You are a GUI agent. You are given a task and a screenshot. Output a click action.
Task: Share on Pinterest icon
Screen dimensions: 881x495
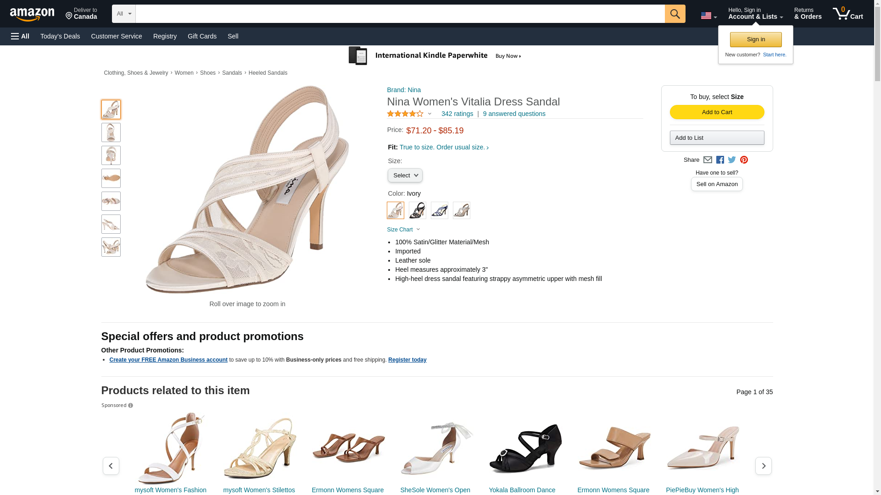744,160
